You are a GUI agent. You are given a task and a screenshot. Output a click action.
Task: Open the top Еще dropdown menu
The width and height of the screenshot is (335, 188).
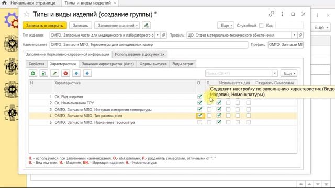pyautogui.click(x=226, y=26)
